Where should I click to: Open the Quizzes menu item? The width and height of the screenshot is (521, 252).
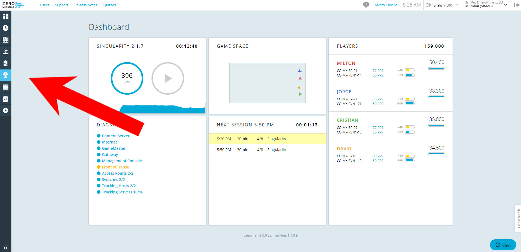coord(109,5)
